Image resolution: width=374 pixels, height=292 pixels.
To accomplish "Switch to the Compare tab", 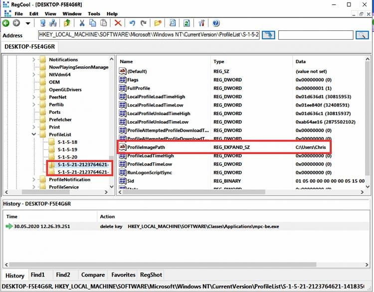I will coord(93,275).
